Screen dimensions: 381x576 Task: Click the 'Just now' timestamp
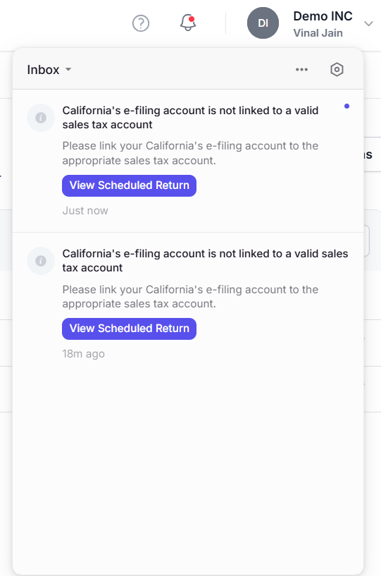tap(85, 211)
